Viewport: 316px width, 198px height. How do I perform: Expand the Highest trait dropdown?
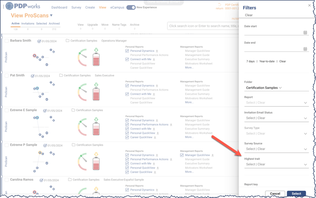coord(276,164)
